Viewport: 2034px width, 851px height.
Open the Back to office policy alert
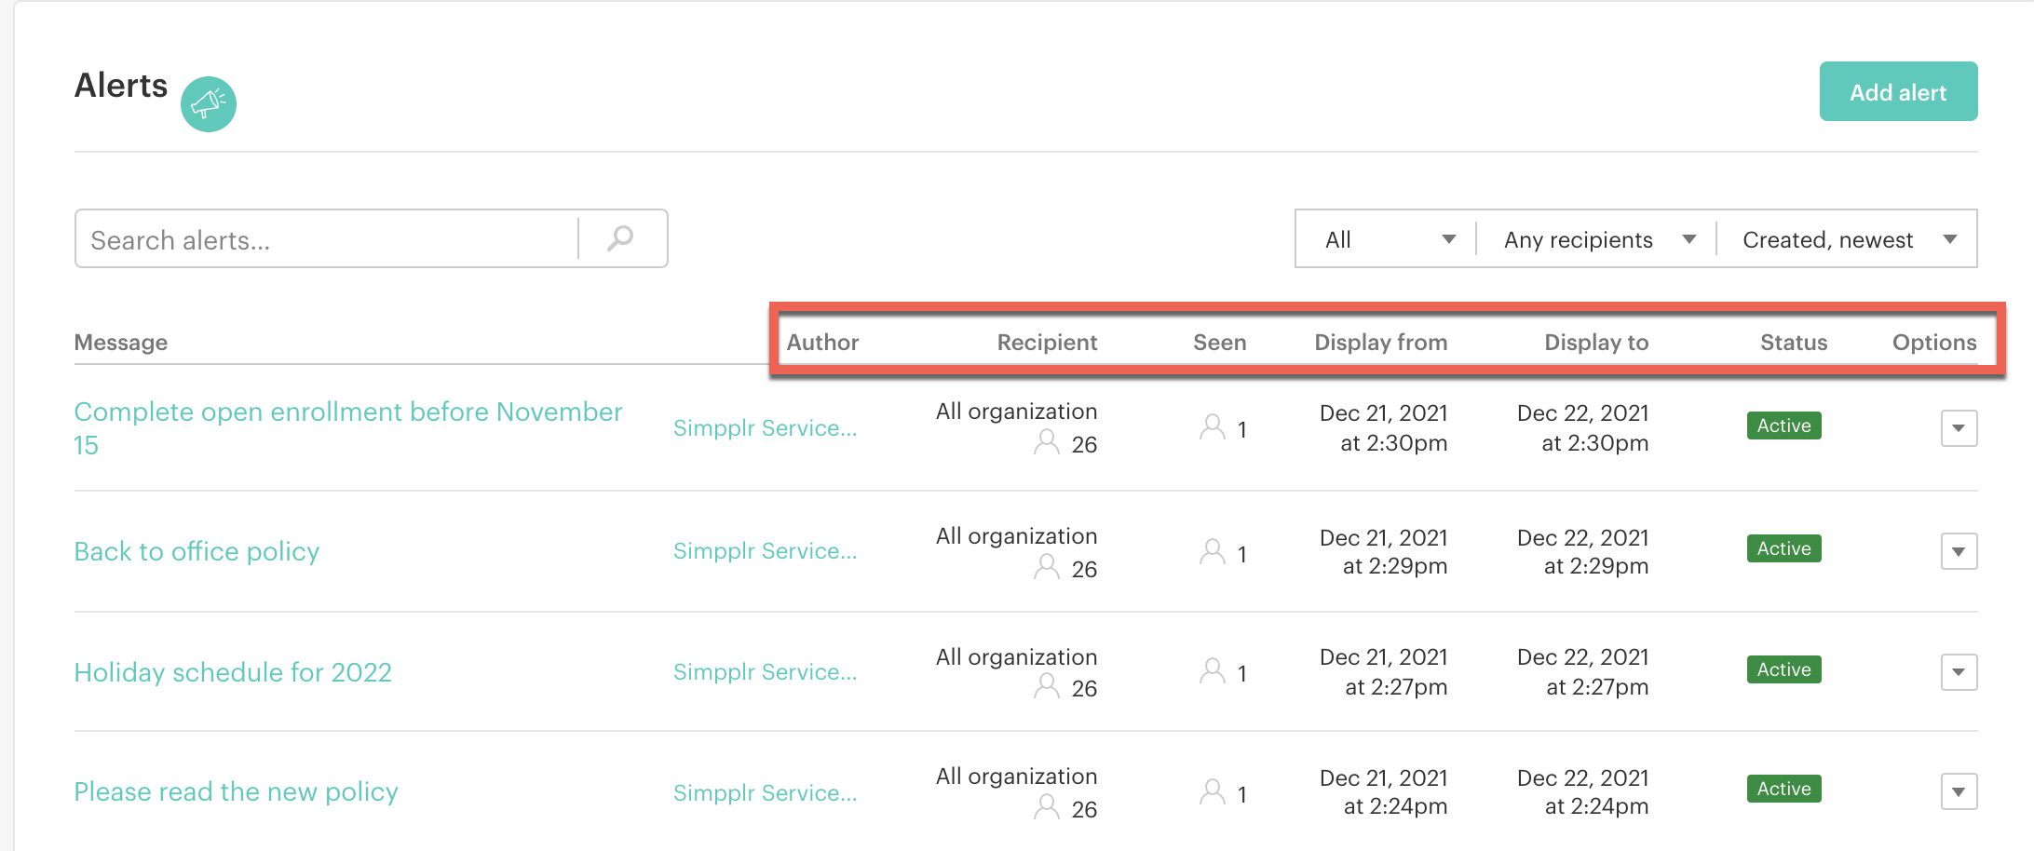pos(197,551)
